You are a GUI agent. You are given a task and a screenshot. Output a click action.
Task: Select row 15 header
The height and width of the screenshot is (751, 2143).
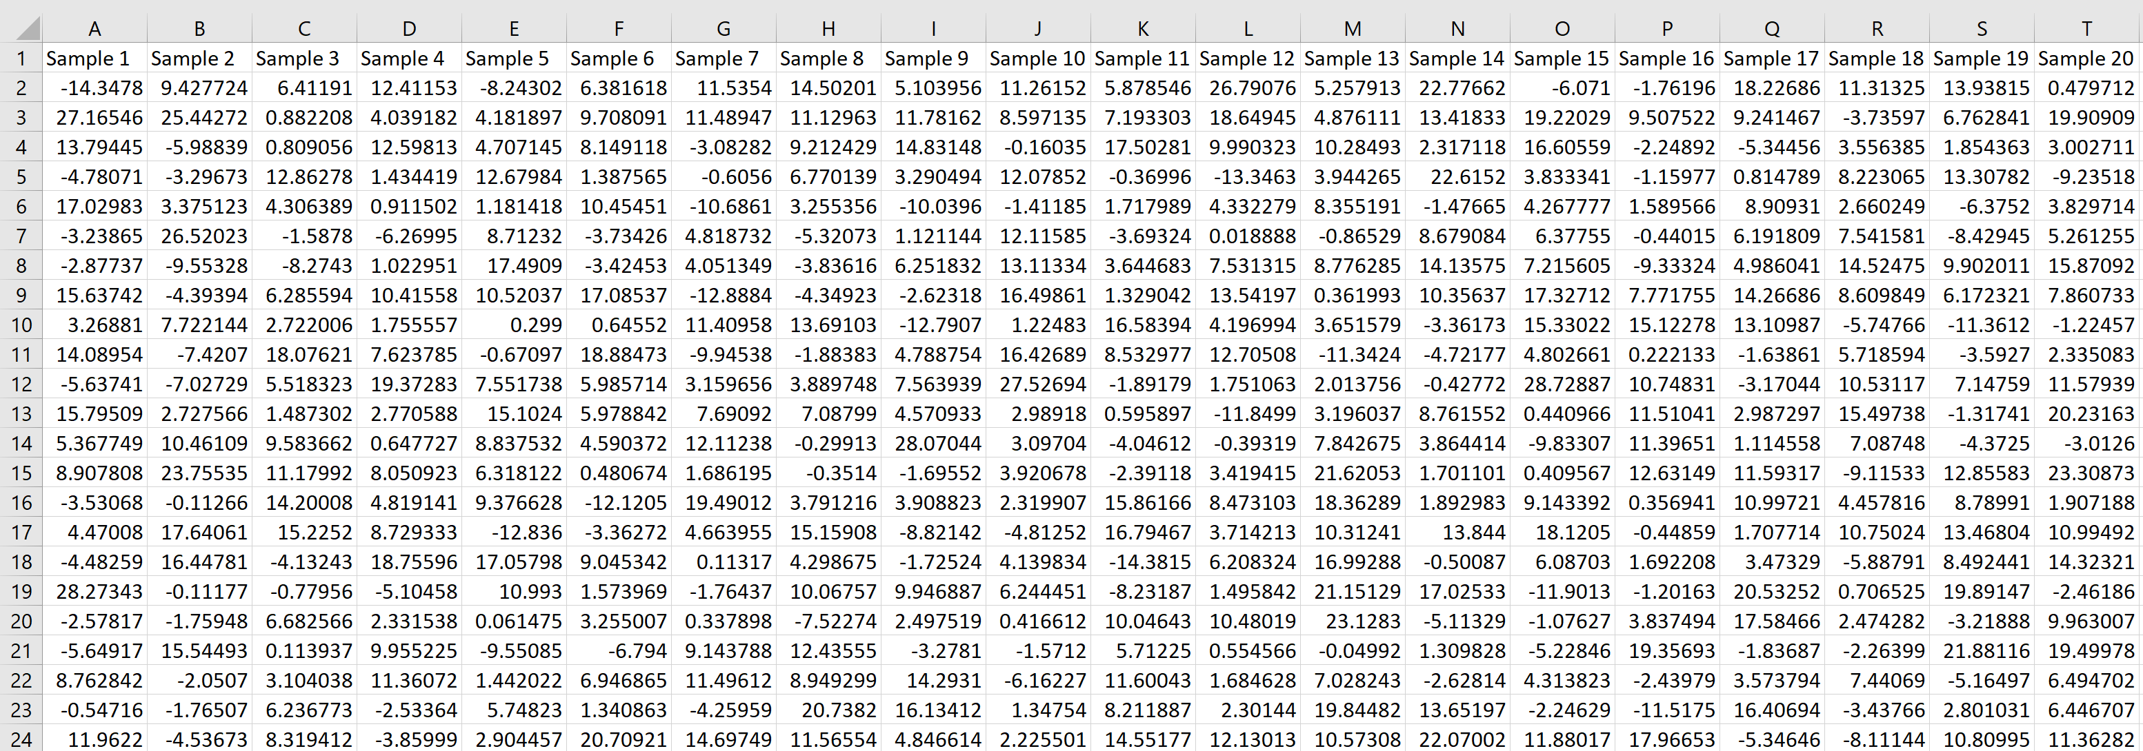click(x=21, y=473)
